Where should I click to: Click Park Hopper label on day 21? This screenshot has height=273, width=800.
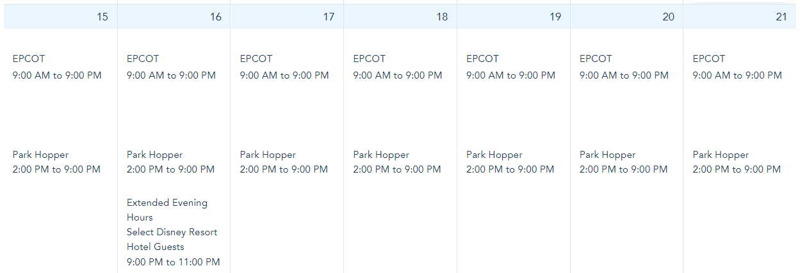click(721, 155)
